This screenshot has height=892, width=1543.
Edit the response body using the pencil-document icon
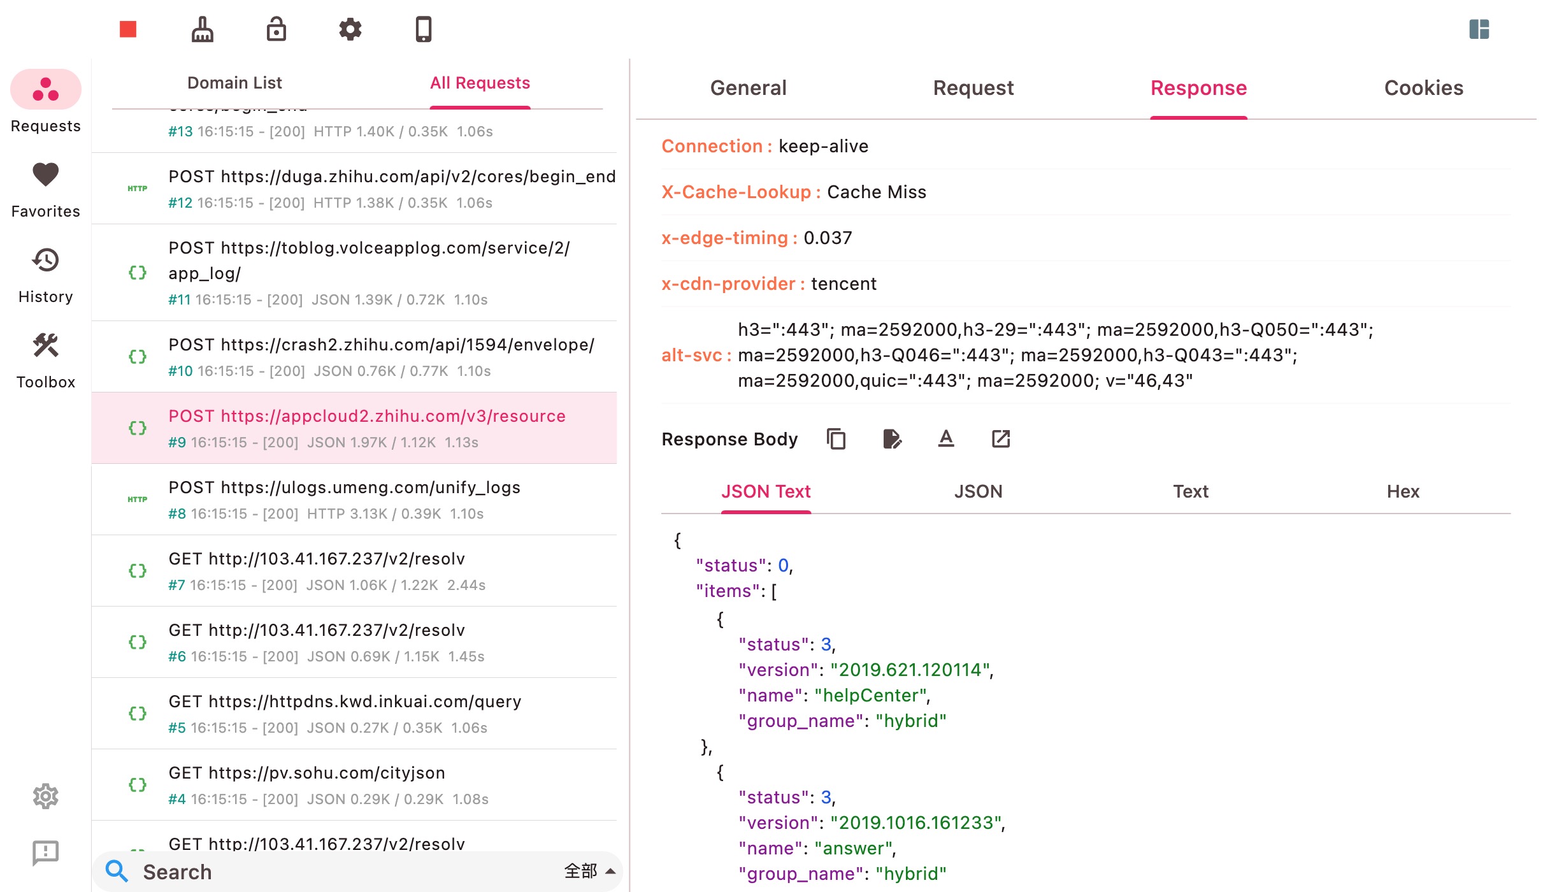[891, 439]
